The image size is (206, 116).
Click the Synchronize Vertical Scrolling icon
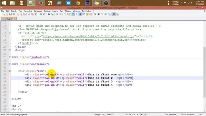pos(65,14)
